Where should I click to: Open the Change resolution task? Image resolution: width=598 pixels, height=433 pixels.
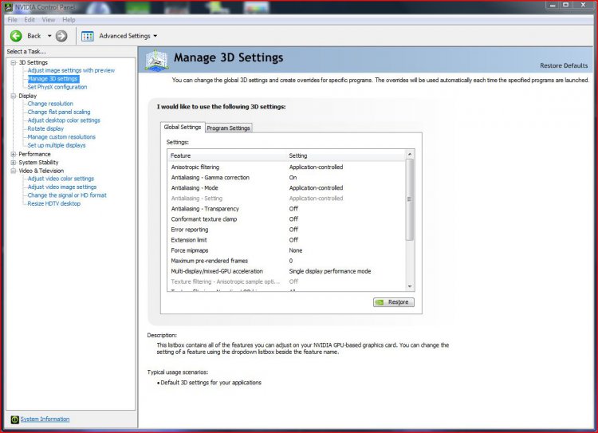[50, 104]
